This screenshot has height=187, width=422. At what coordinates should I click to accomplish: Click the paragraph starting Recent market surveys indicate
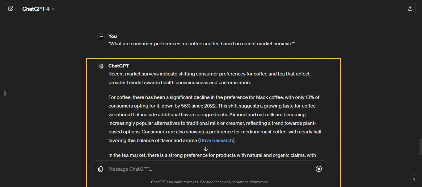pos(209,78)
